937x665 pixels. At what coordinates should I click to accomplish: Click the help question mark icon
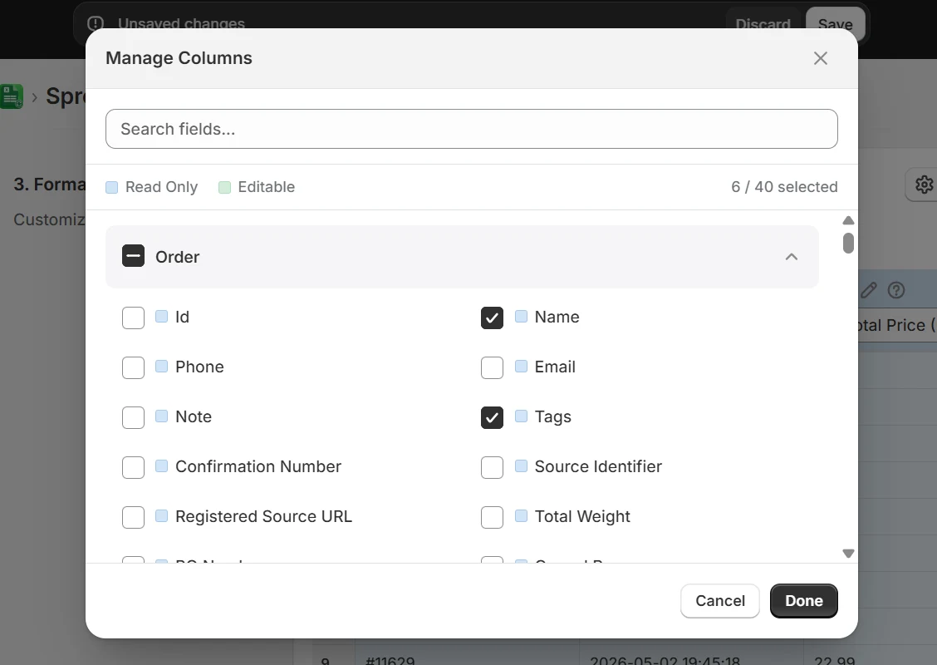[x=895, y=290]
